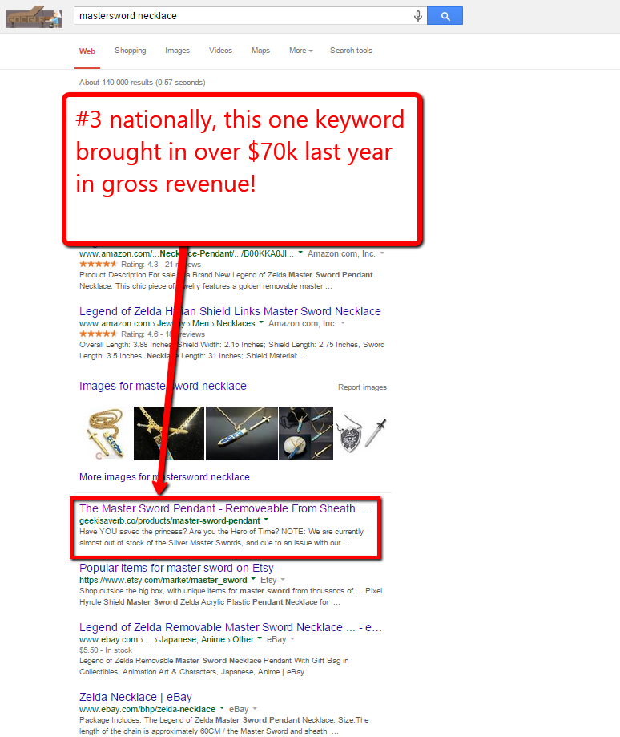
Task: Click the blue search magnifier button
Action: tap(445, 16)
